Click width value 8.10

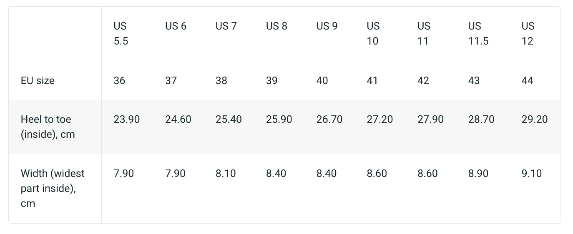click(x=226, y=173)
